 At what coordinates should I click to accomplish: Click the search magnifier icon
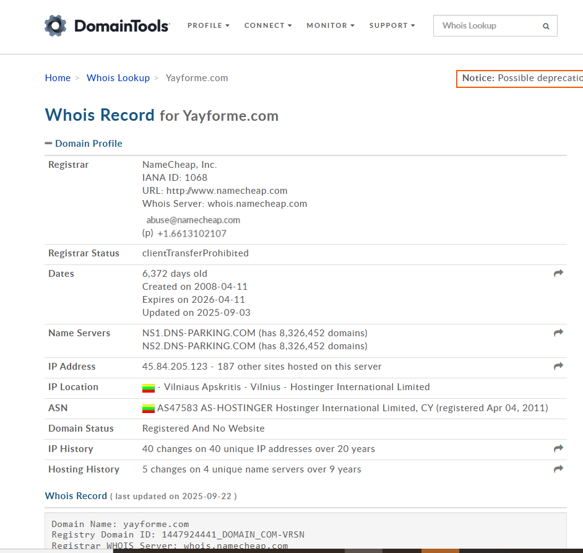pyautogui.click(x=546, y=26)
